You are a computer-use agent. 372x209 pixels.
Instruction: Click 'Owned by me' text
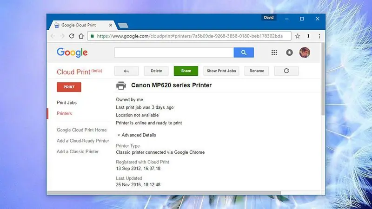130,100
